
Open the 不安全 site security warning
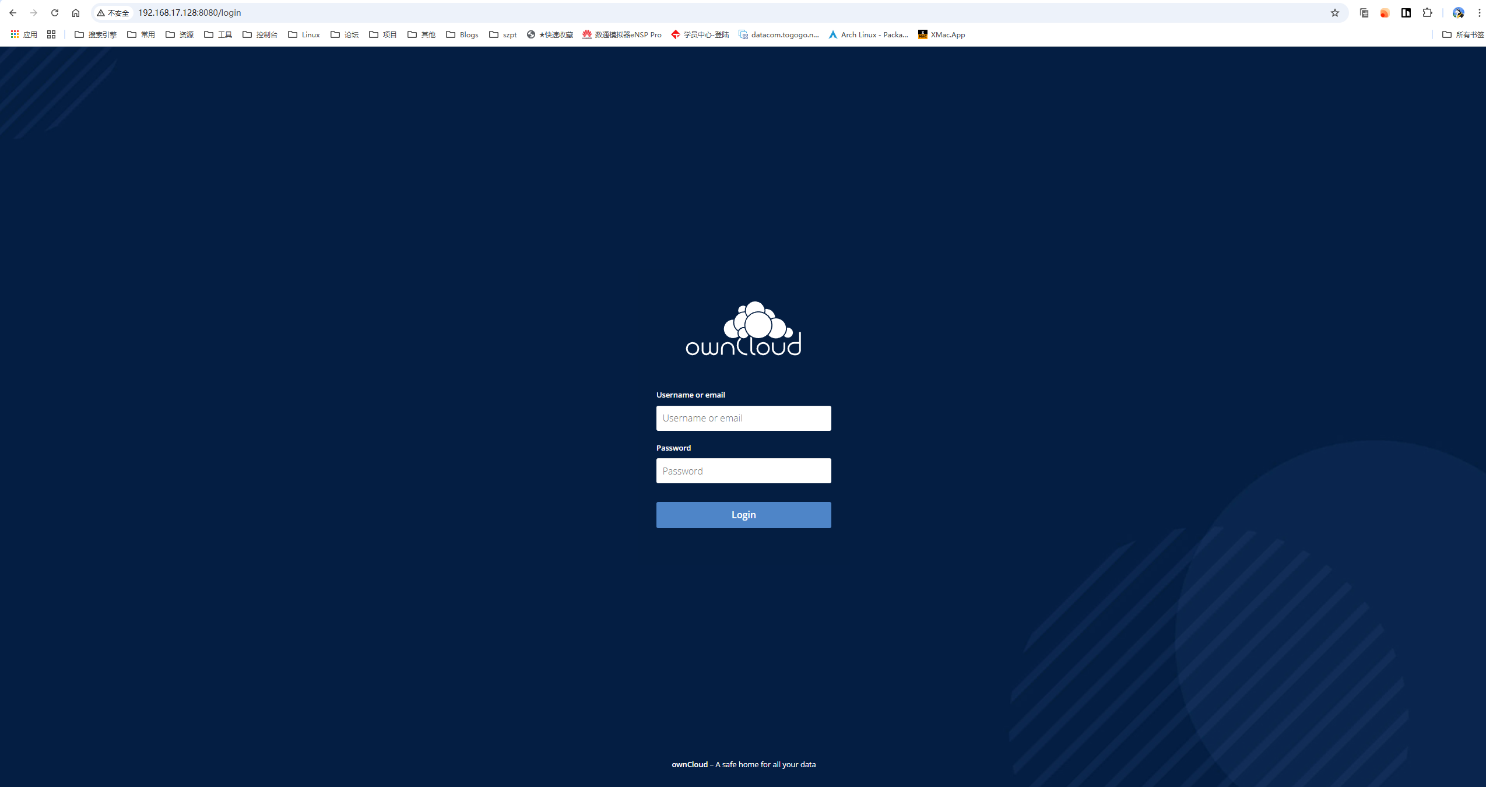click(x=113, y=13)
